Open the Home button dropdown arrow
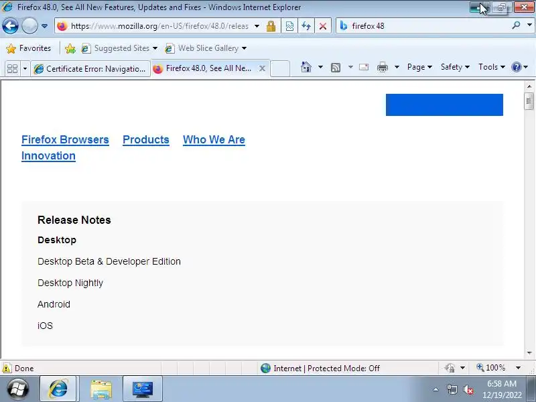This screenshot has width=536, height=402. pos(320,67)
